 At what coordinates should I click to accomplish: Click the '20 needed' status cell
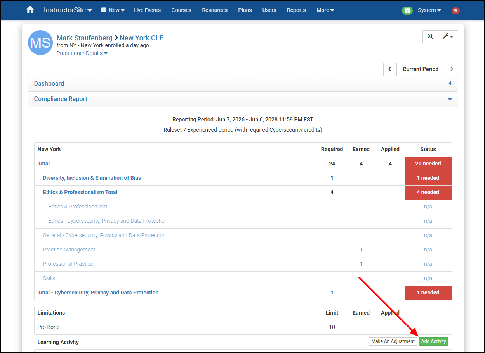[428, 164]
